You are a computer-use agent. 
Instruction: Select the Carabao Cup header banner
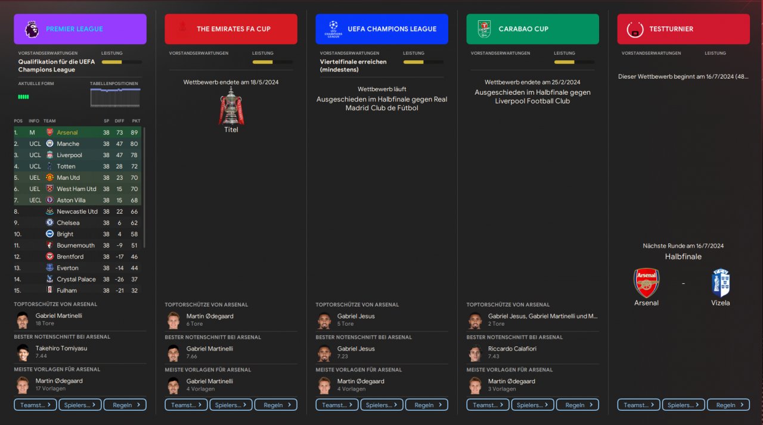click(532, 29)
